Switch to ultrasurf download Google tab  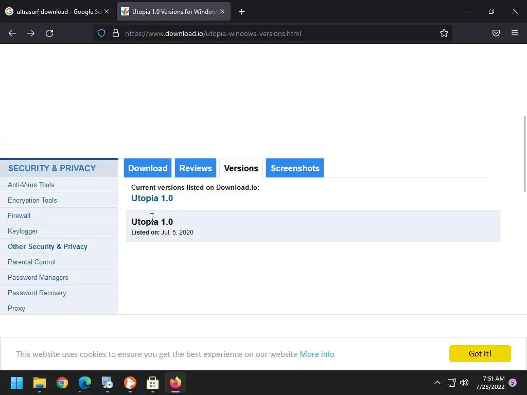[58, 11]
